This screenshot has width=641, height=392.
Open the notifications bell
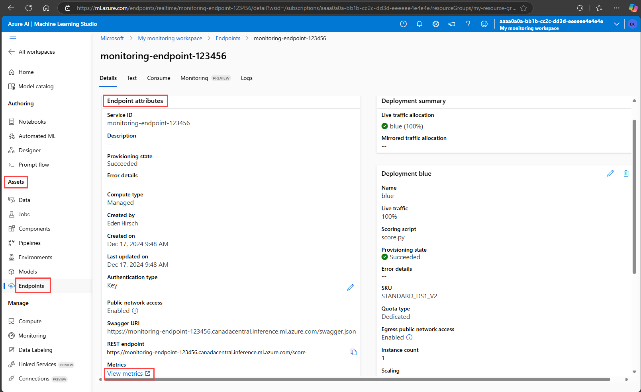click(419, 24)
